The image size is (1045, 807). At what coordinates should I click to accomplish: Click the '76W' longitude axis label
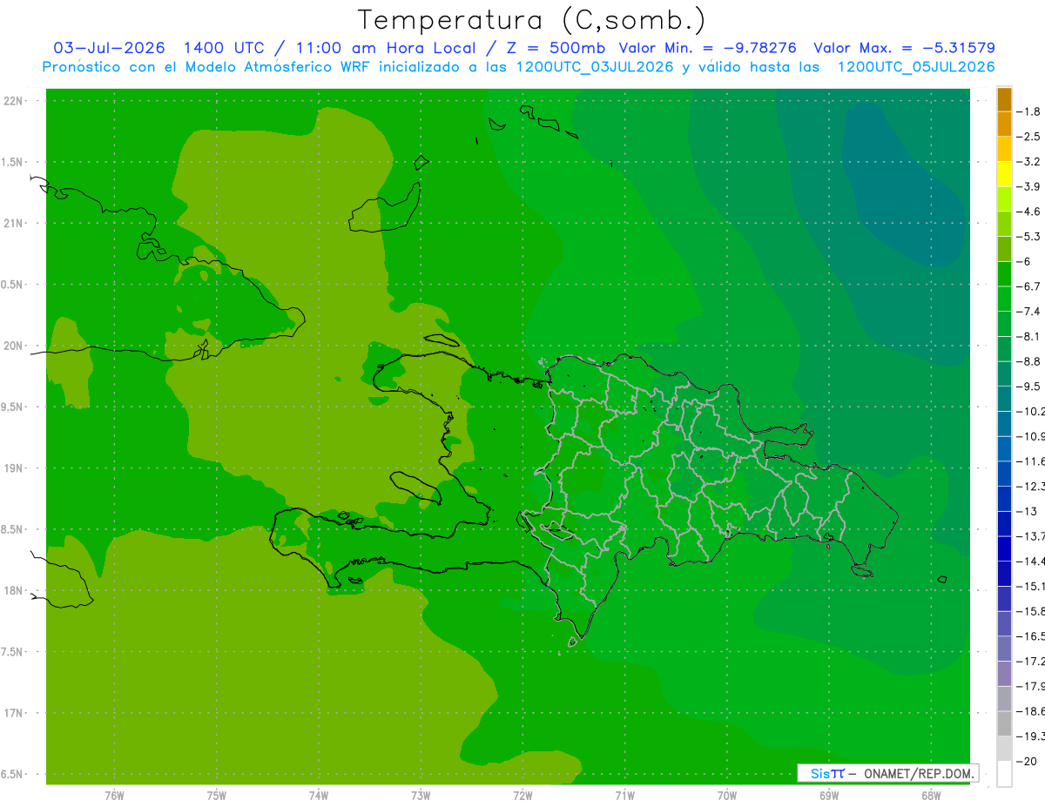(114, 796)
